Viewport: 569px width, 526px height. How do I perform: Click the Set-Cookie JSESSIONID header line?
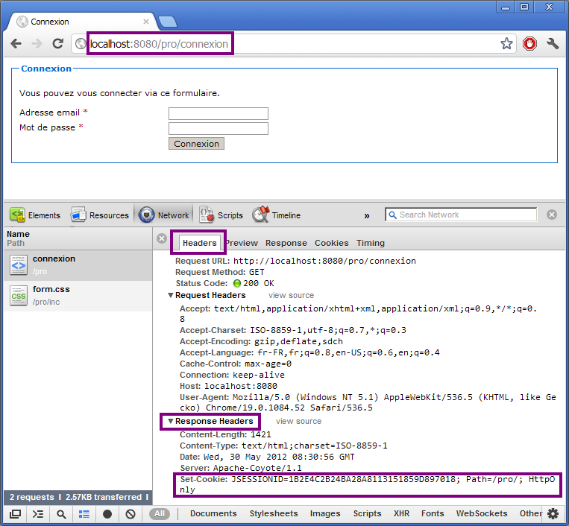pyautogui.click(x=367, y=484)
